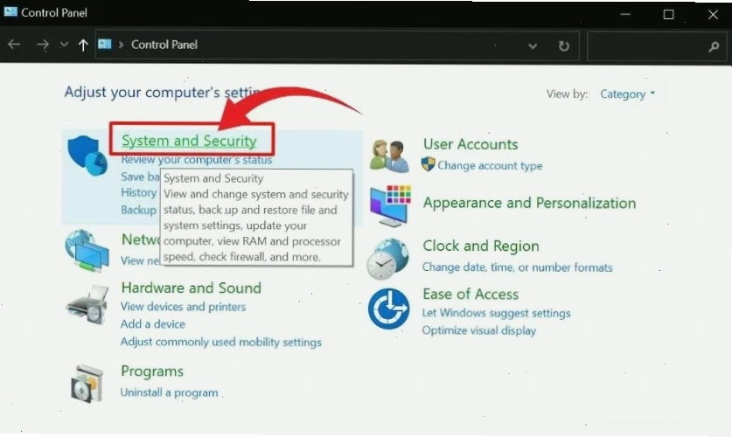The width and height of the screenshot is (732, 437).
Task: Click Change date, time, or number formats
Action: 517,267
